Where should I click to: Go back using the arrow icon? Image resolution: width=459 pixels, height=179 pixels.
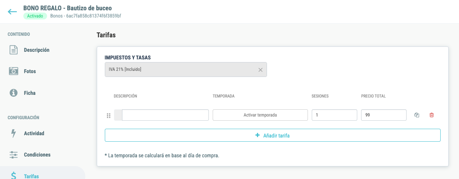[12, 11]
